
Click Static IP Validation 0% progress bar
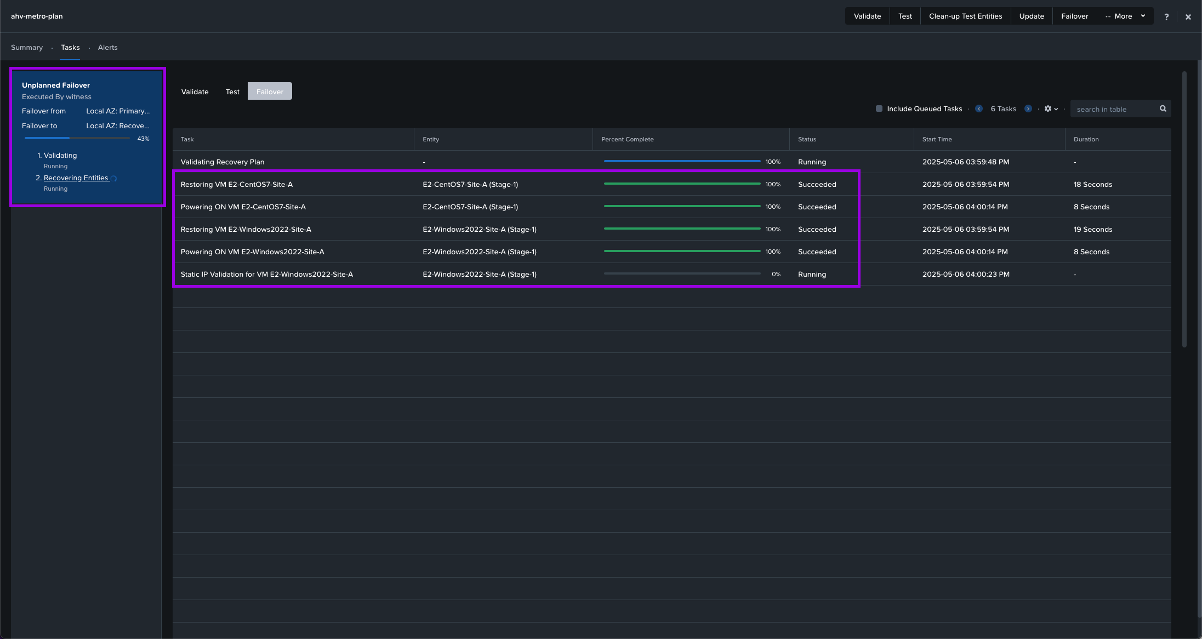click(682, 273)
